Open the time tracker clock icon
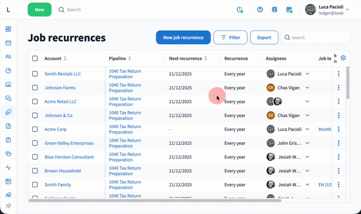The image size is (361, 214). [x=240, y=9]
